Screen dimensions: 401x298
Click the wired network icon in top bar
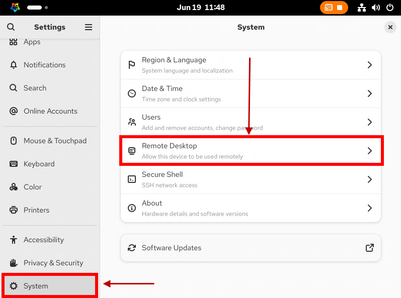point(362,8)
